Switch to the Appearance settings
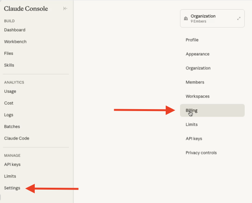Viewport: 252px width, 203px height. (197, 54)
